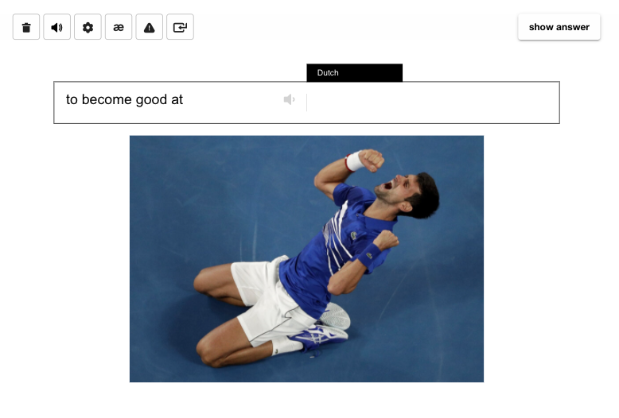Image resolution: width=619 pixels, height=418 pixels.
Task: Report a problem with the warning triangle
Action: point(150,27)
